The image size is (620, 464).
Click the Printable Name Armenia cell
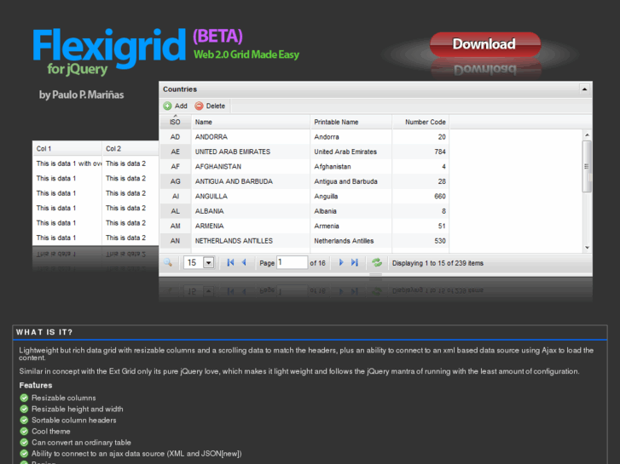pyautogui.click(x=351, y=226)
